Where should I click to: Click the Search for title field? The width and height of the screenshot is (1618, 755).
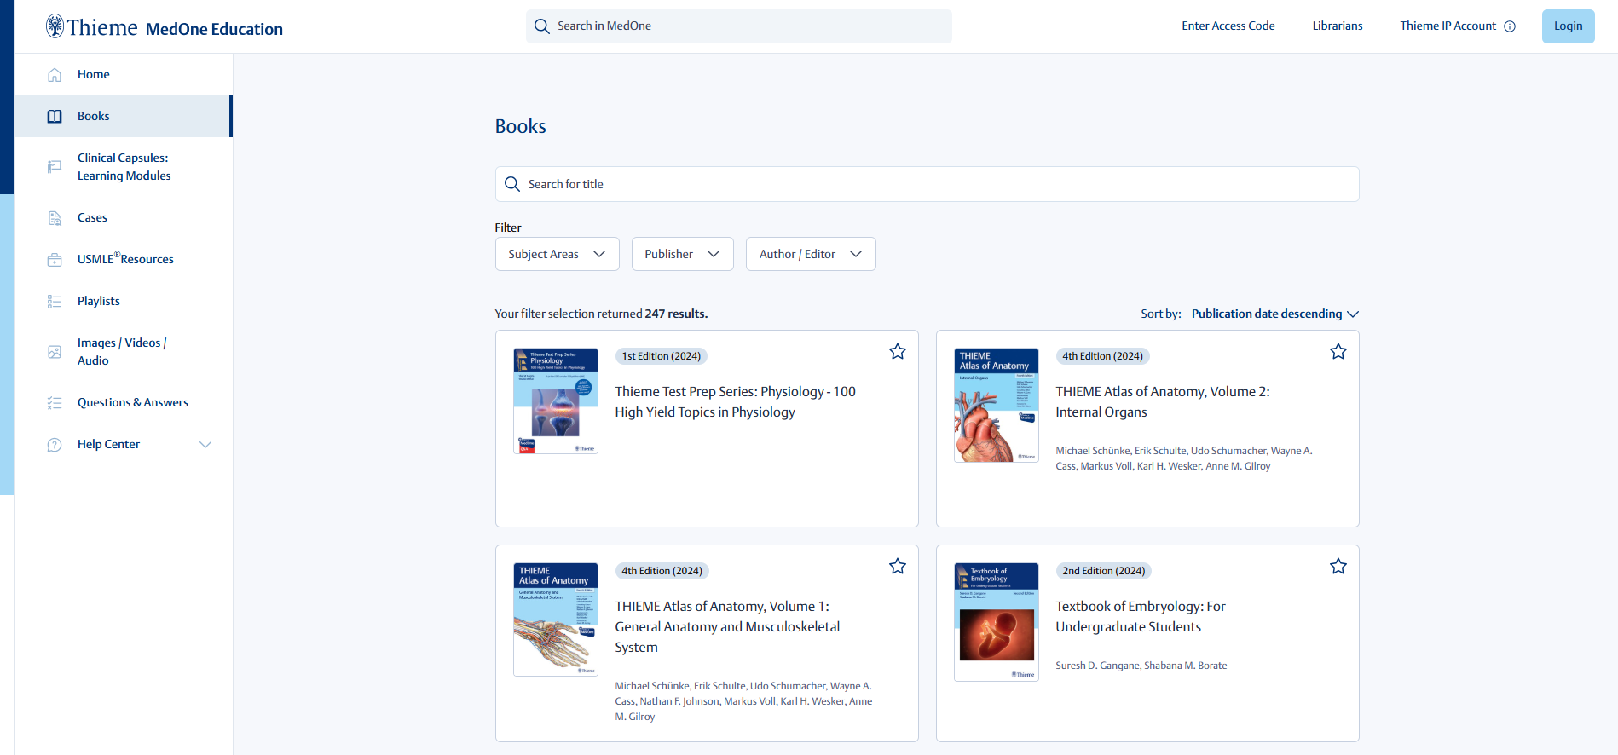927,184
